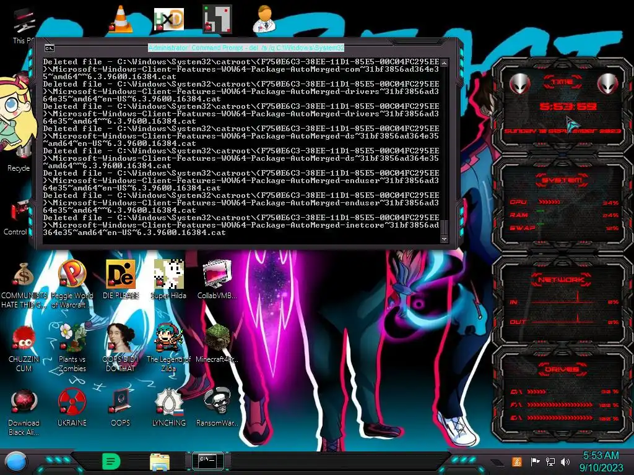Viewport: 634px width, 475px height.
Task: Open the volume speaker tray icon
Action: coord(565,461)
